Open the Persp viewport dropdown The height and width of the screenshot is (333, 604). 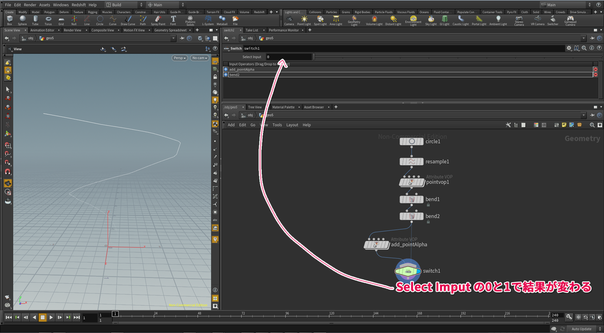tap(180, 58)
